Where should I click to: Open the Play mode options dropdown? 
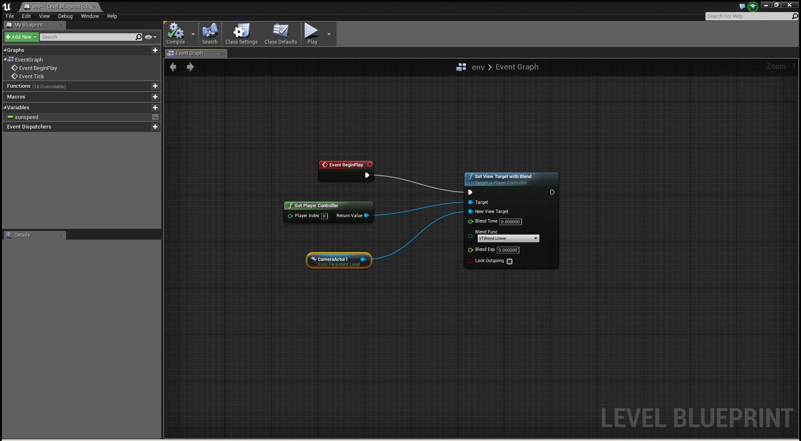(329, 34)
